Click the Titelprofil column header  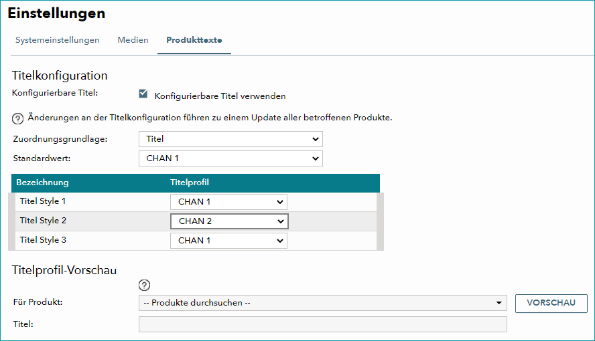click(x=190, y=183)
